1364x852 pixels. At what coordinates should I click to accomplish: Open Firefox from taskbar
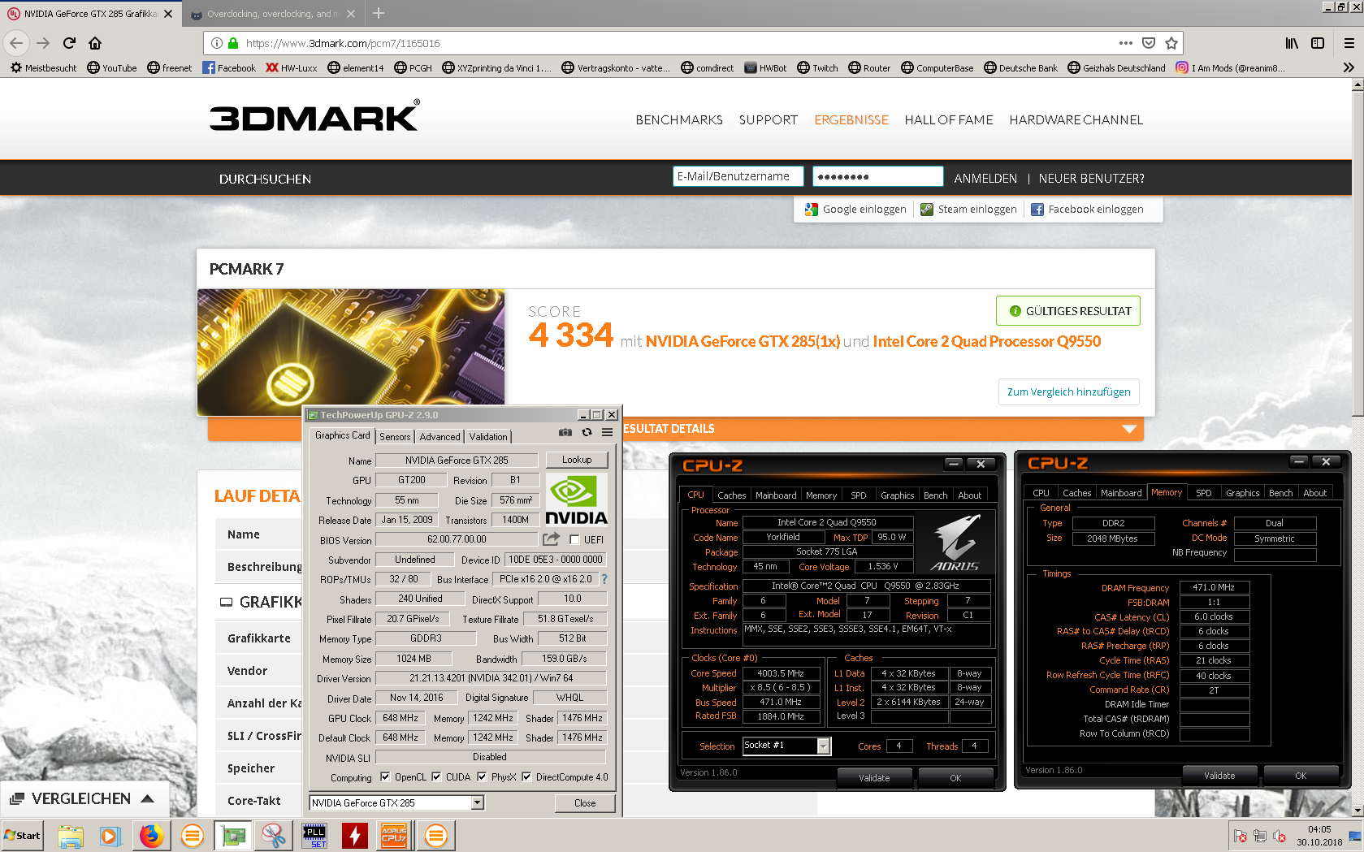(151, 836)
